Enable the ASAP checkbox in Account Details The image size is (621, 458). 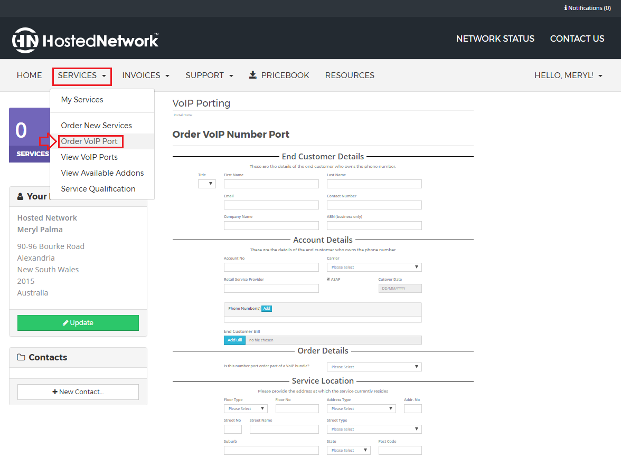(330, 279)
